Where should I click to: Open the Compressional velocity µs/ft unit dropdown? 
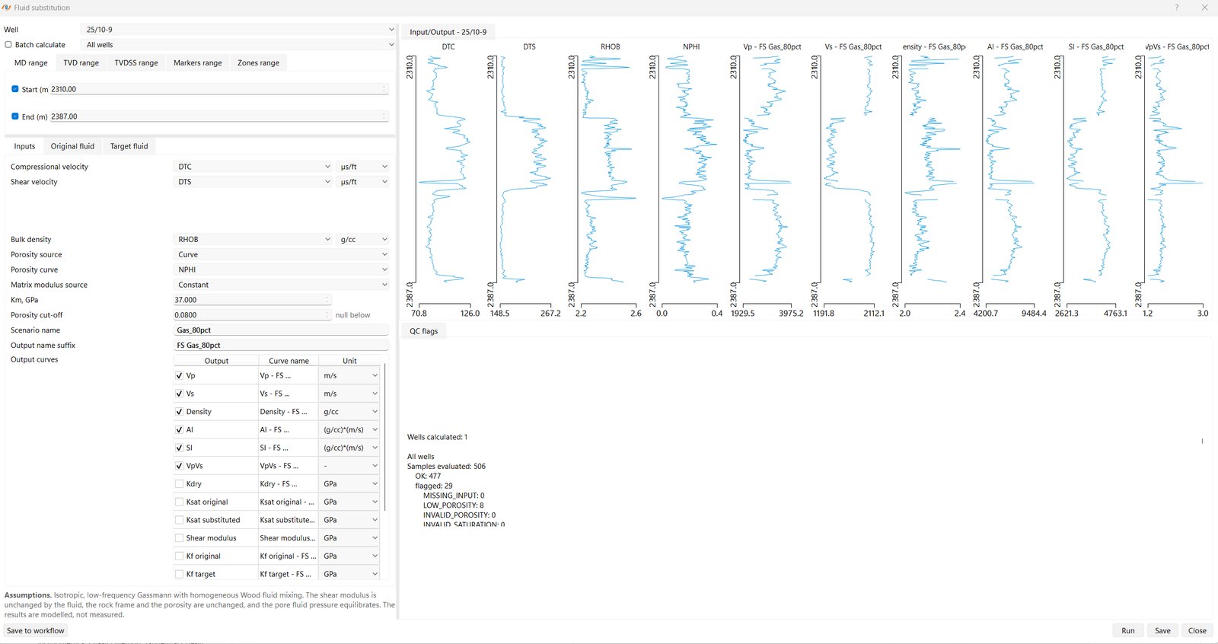click(363, 167)
